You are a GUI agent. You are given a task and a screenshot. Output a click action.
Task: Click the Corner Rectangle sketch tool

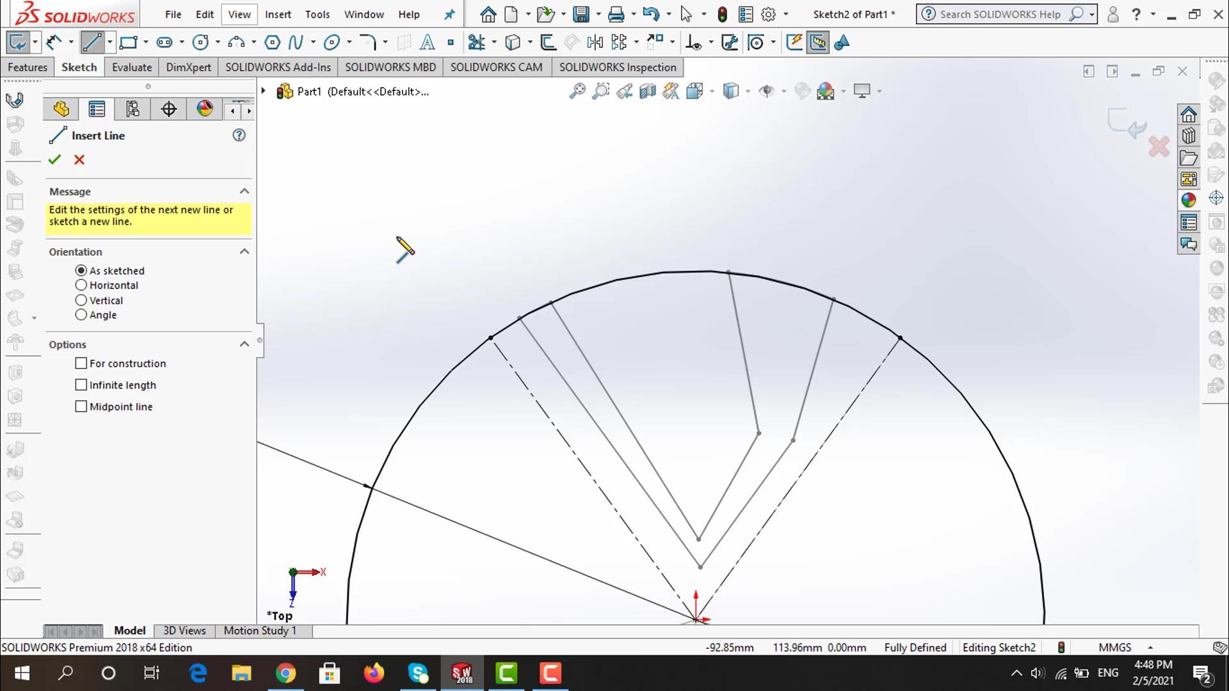[x=128, y=43]
